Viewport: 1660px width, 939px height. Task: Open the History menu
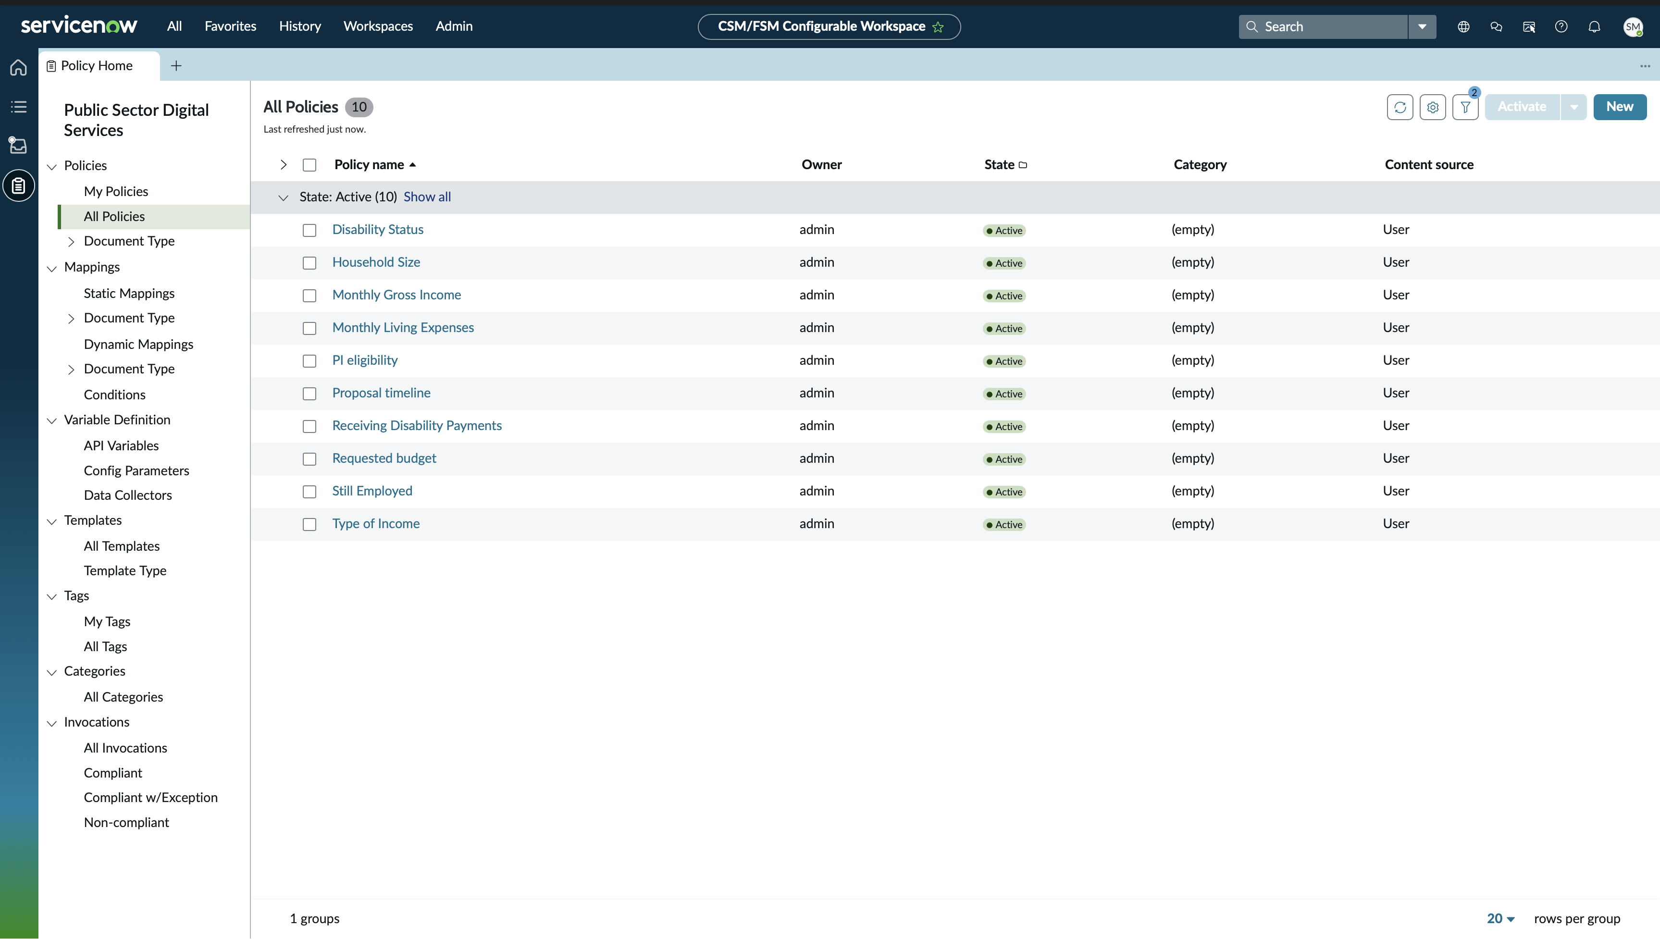pyautogui.click(x=300, y=26)
